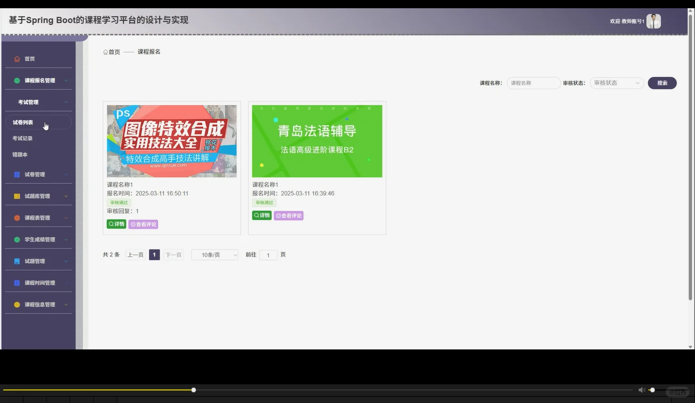Click the 试卷管理 blue sidebar icon
The width and height of the screenshot is (695, 403).
[17, 174]
